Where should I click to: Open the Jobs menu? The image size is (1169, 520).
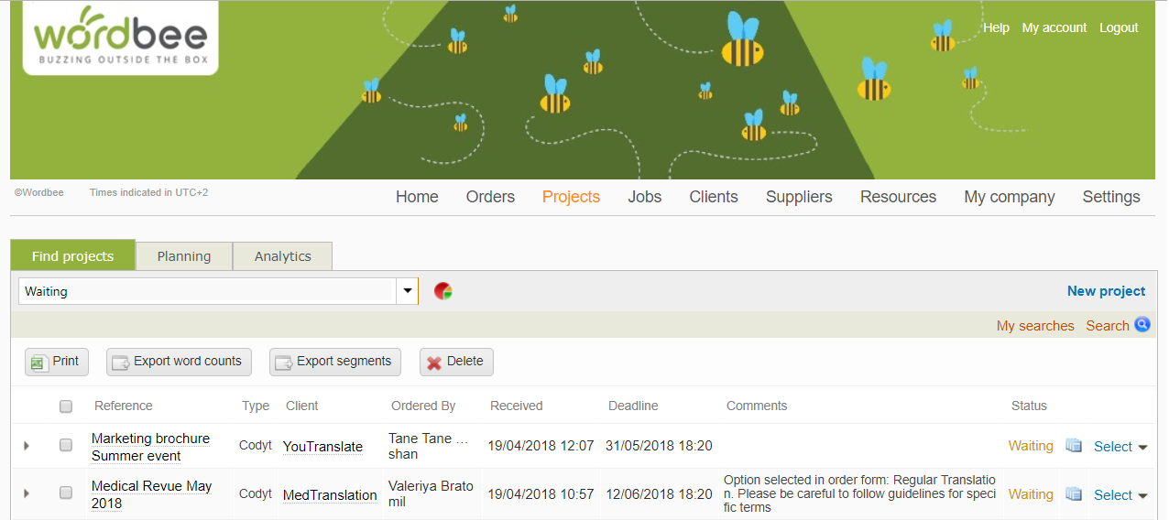[x=644, y=197]
